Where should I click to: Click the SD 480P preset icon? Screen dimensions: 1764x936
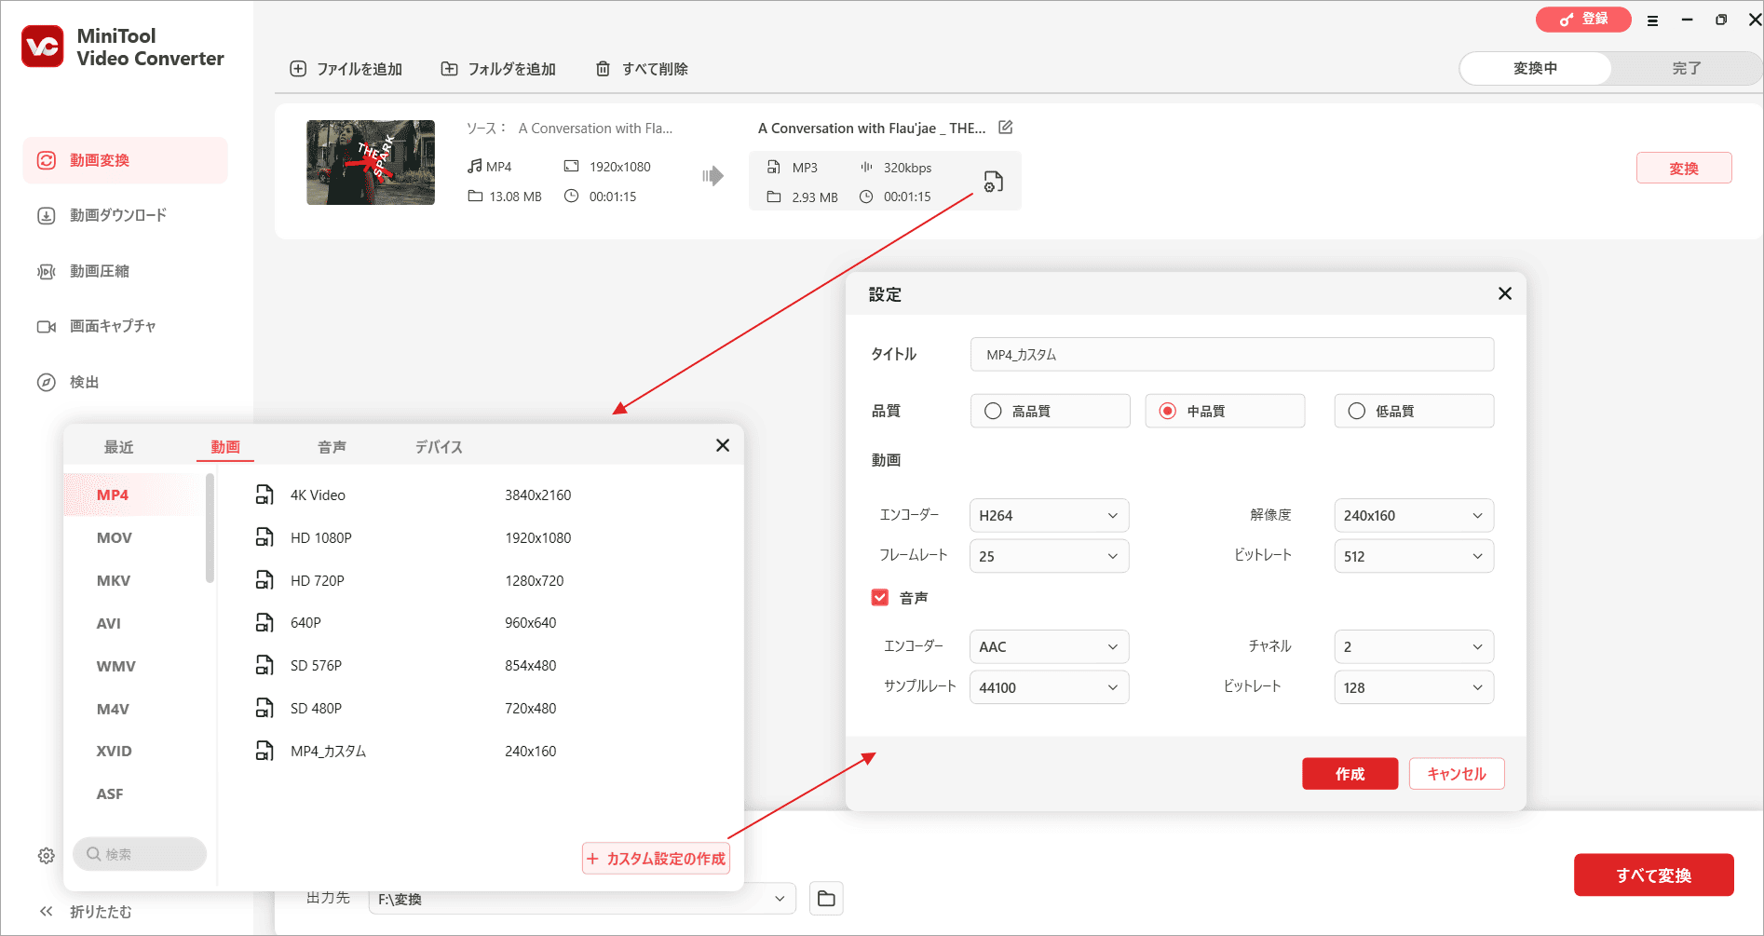tap(265, 708)
